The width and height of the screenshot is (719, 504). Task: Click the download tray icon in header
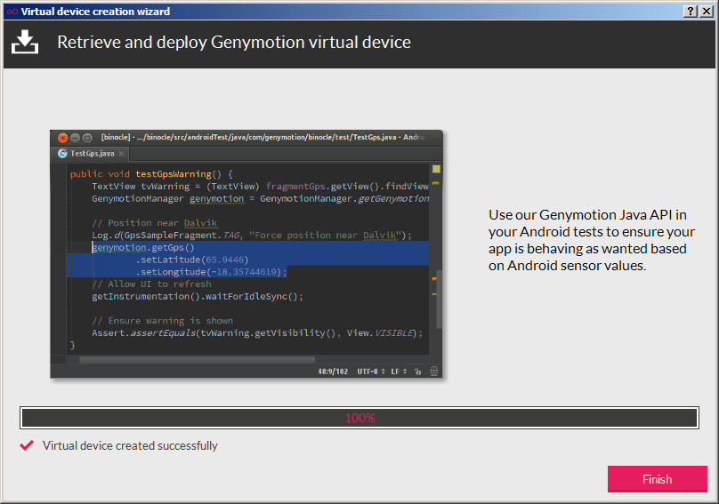[25, 42]
